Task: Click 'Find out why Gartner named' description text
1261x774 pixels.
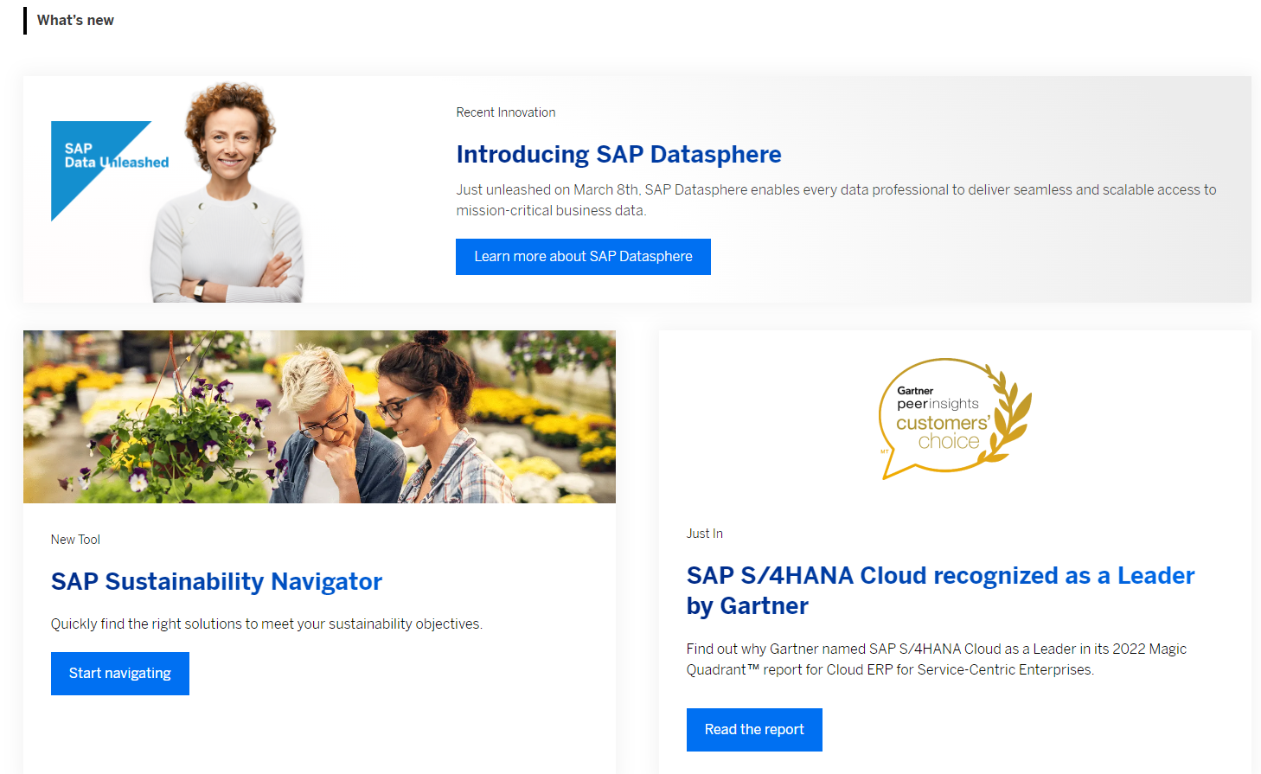Action: pyautogui.click(x=937, y=659)
